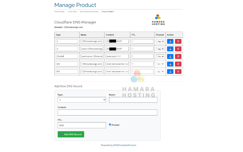
Task: Click the new record TTL field with 3600
Action: tap(82, 125)
